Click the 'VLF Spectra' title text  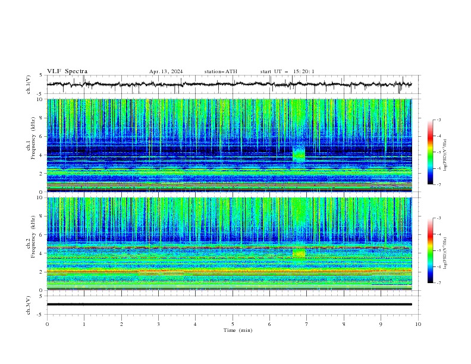(x=67, y=71)
